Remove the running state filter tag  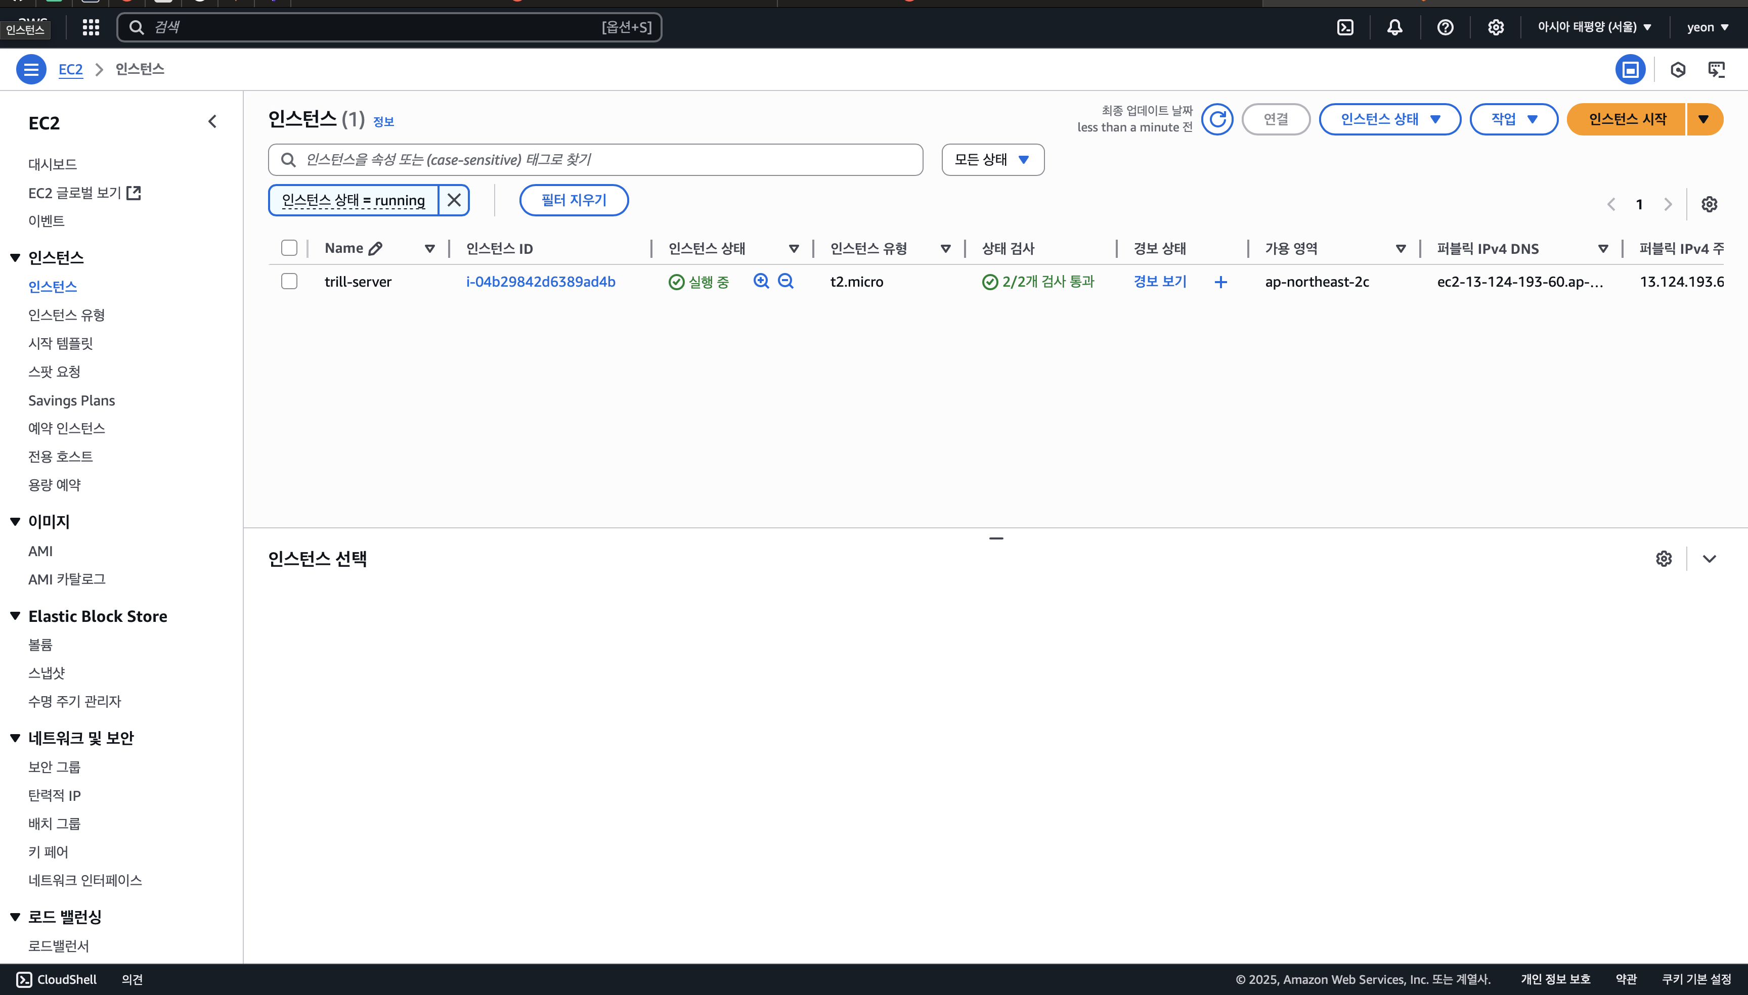coord(454,200)
